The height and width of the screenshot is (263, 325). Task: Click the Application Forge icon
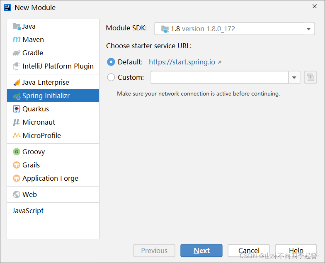point(17,178)
